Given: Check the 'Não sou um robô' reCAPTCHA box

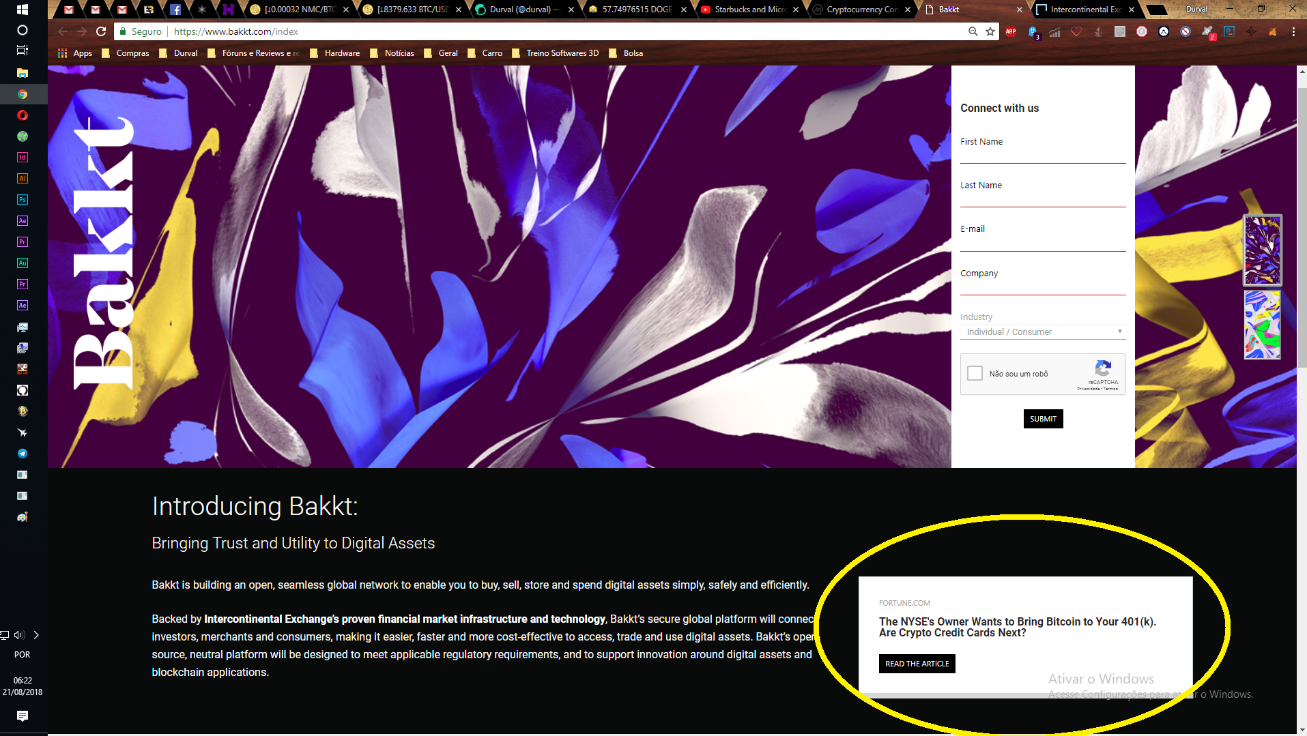Looking at the screenshot, I should click(975, 373).
